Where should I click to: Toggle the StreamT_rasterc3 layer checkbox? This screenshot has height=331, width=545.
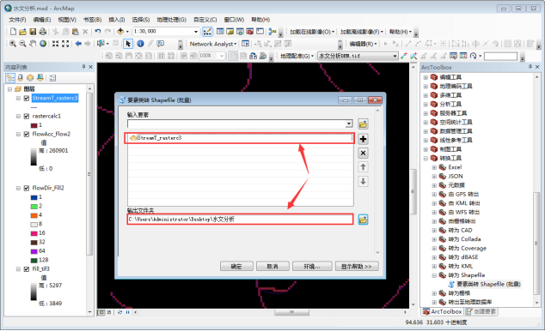pos(27,98)
